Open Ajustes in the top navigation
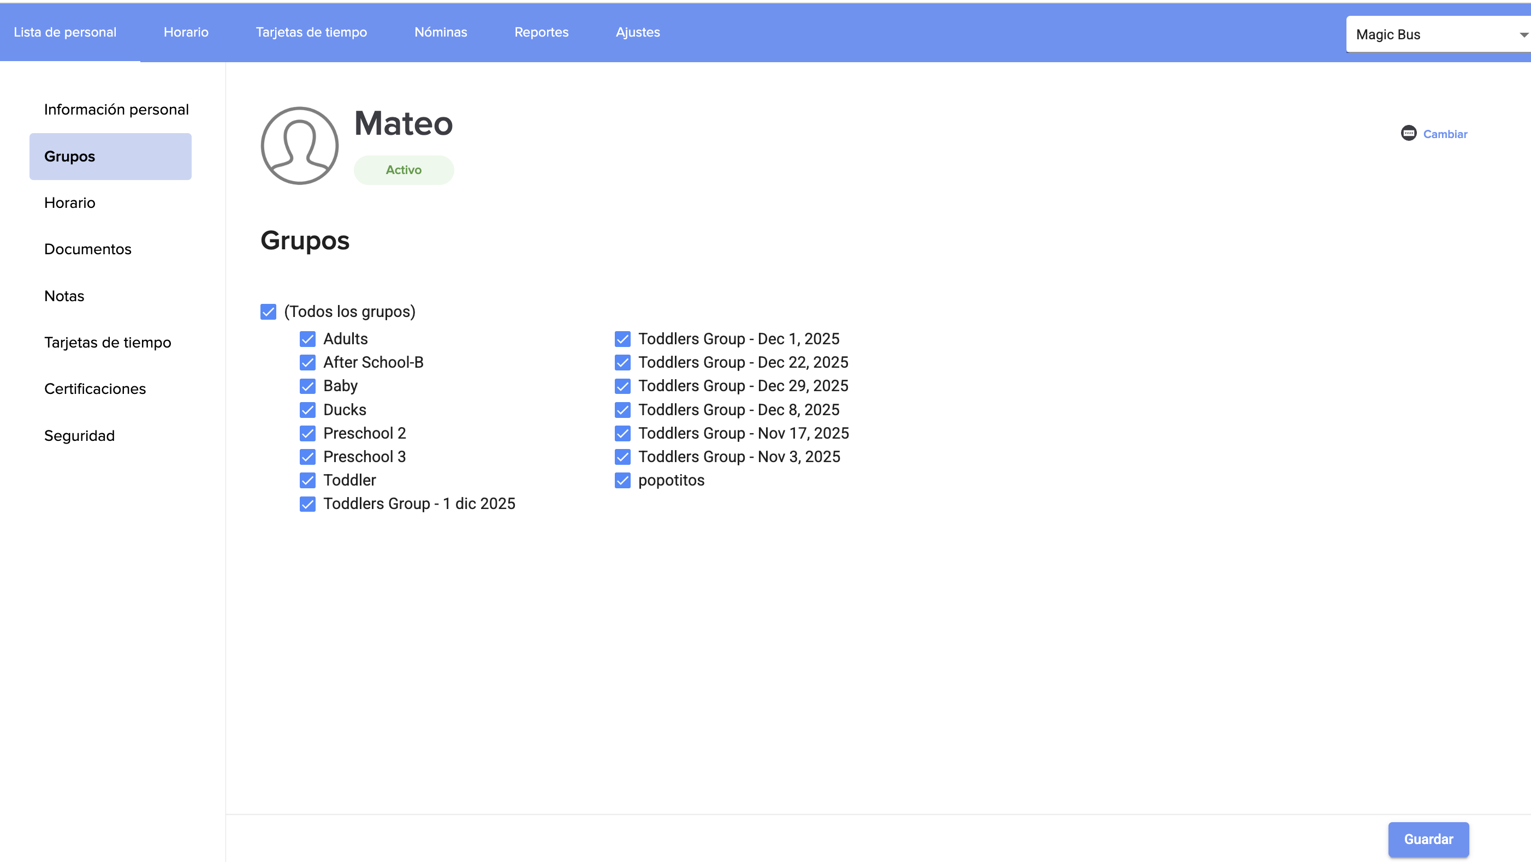The image size is (1531, 862). (637, 32)
